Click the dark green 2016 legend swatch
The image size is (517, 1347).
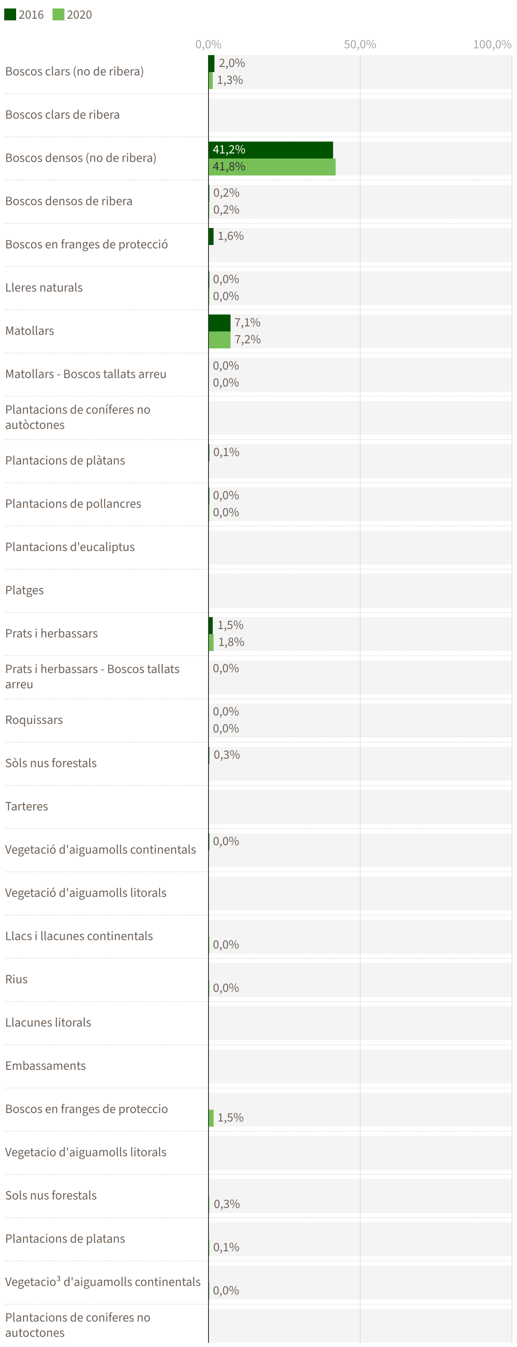(10, 14)
